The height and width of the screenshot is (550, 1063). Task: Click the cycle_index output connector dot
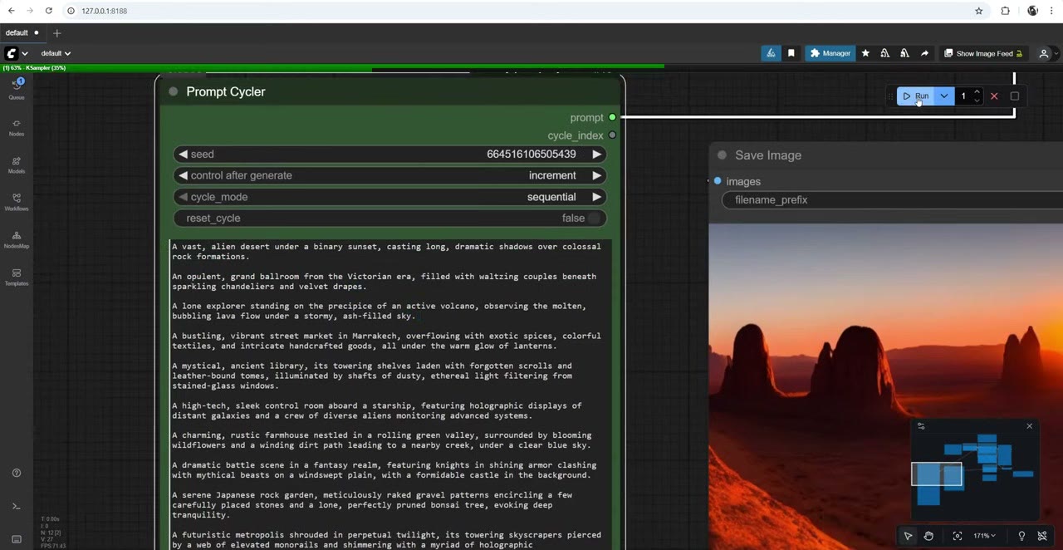pos(612,135)
